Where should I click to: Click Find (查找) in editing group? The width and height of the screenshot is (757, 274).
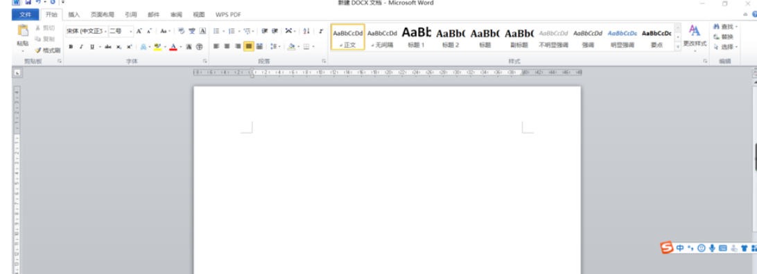(726, 26)
